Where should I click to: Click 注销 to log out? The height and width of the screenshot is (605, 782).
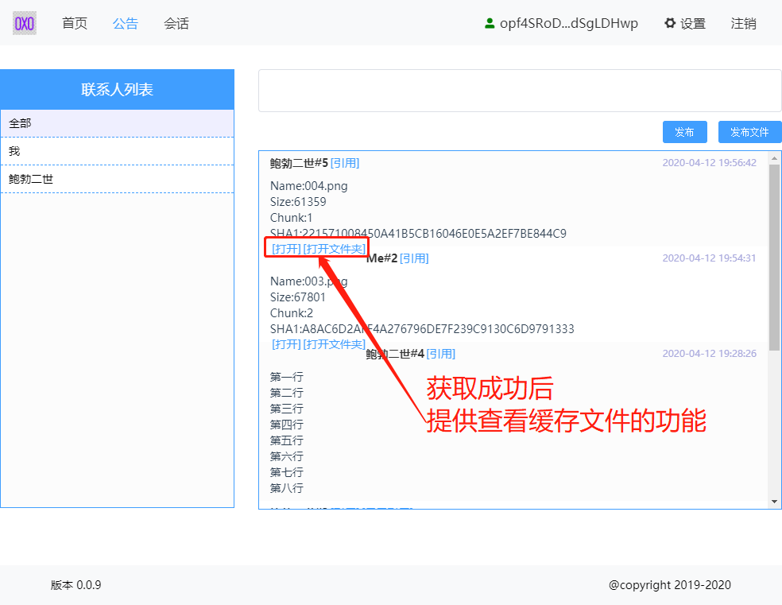click(x=743, y=23)
